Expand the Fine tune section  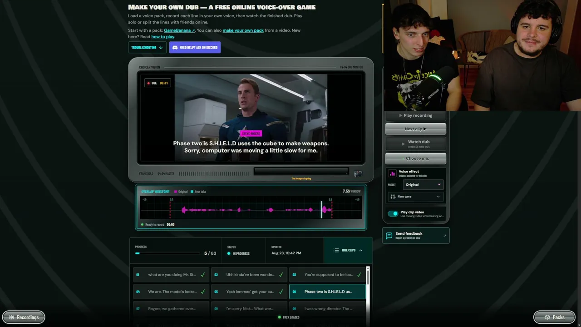point(415,197)
